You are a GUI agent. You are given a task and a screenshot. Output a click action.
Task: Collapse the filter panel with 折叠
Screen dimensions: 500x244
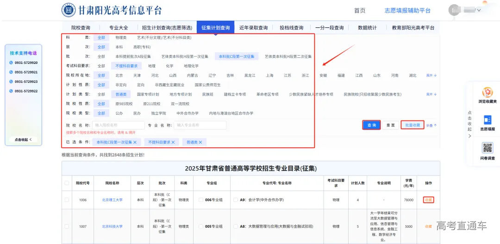[x=431, y=125]
